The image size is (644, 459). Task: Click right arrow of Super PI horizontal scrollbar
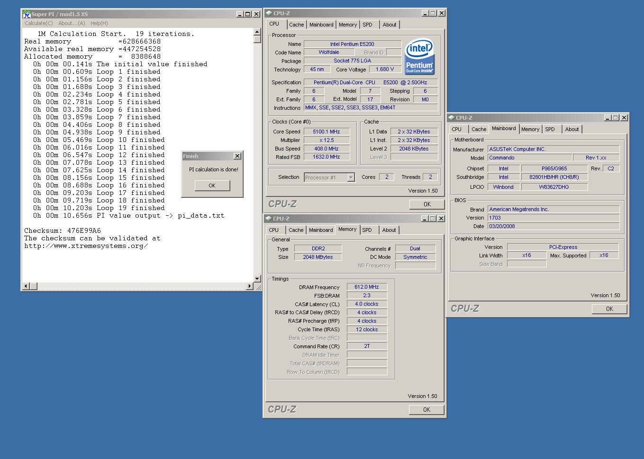tap(250, 286)
